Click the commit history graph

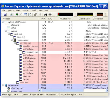point(85,15)
